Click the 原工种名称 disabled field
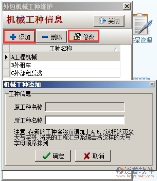This screenshot has width=157, height=181. (85, 107)
